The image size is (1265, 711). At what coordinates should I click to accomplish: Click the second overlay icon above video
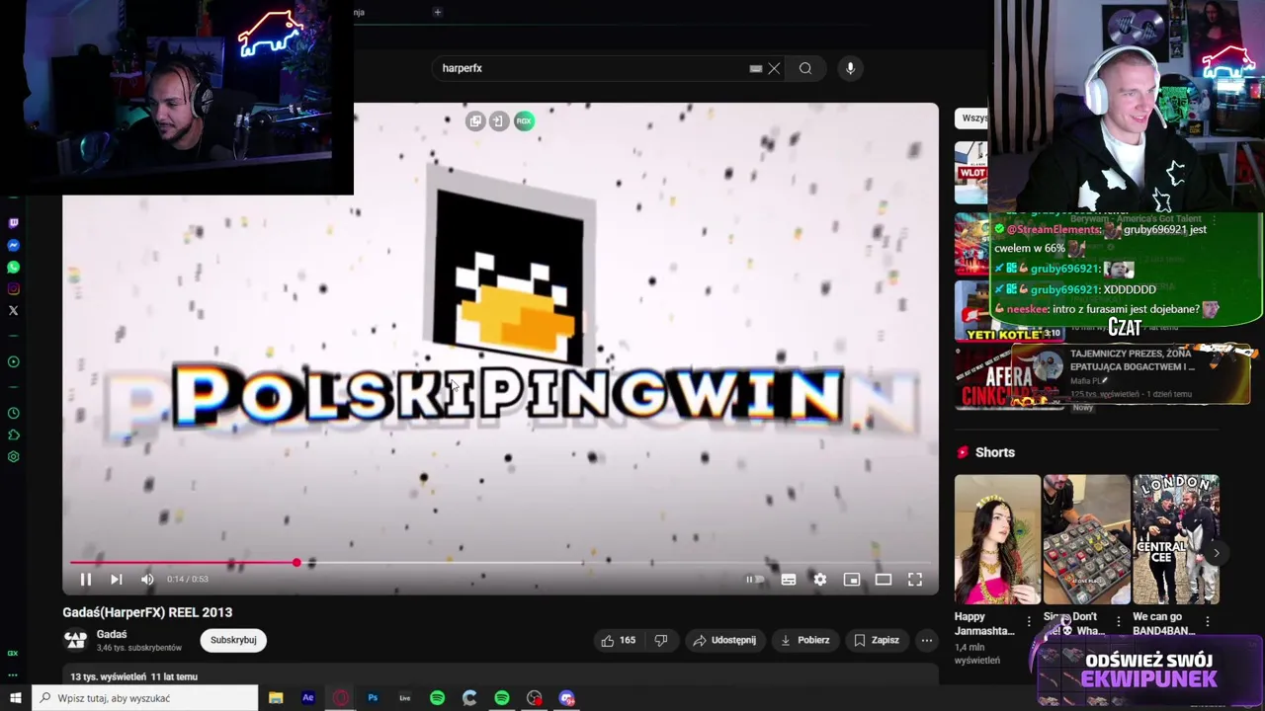tap(498, 120)
